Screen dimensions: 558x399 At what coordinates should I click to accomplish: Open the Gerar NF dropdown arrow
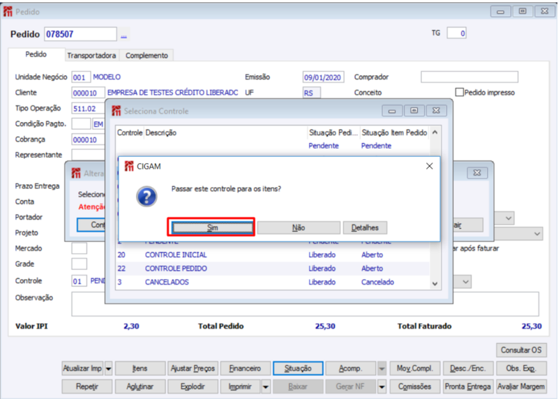tap(382, 386)
